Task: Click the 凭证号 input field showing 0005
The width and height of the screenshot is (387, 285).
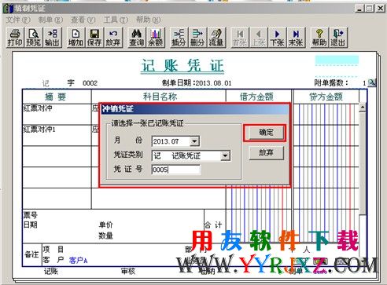Action: click(x=176, y=170)
